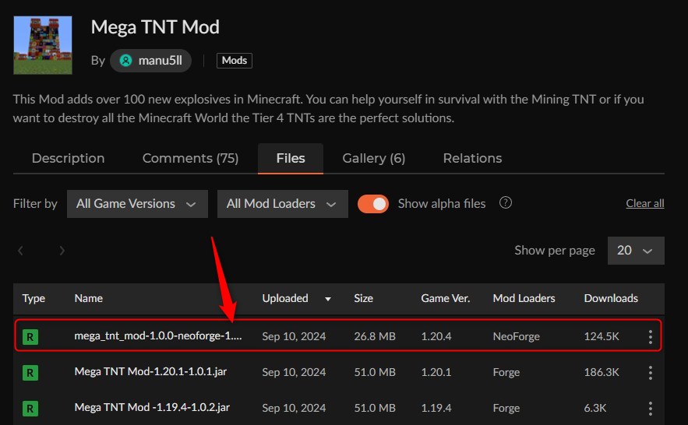Open the Show per page 20 dropdown
This screenshot has height=425, width=688.
pyautogui.click(x=636, y=251)
